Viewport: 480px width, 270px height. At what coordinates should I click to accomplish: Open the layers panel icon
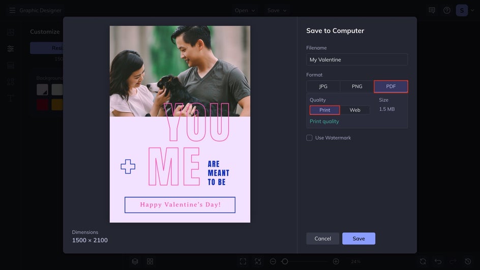pos(135,261)
